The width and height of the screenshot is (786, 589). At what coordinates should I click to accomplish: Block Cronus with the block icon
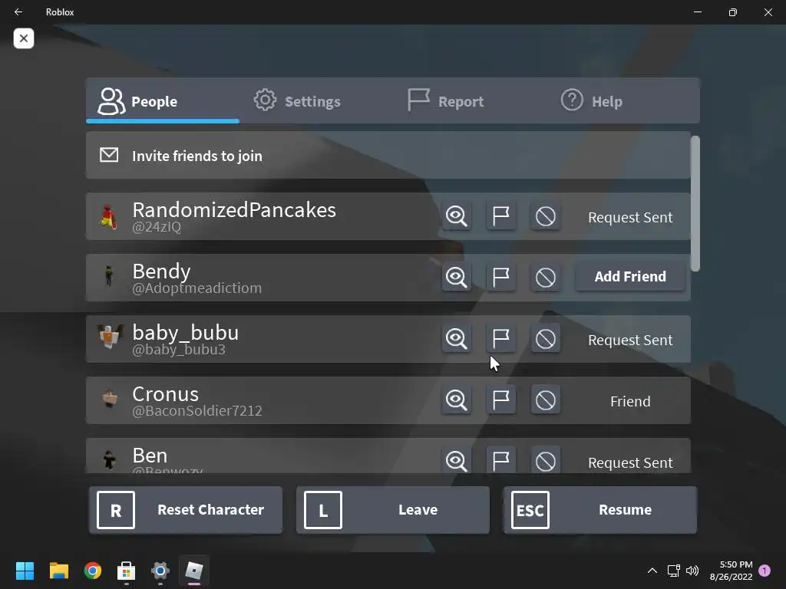[x=546, y=400]
